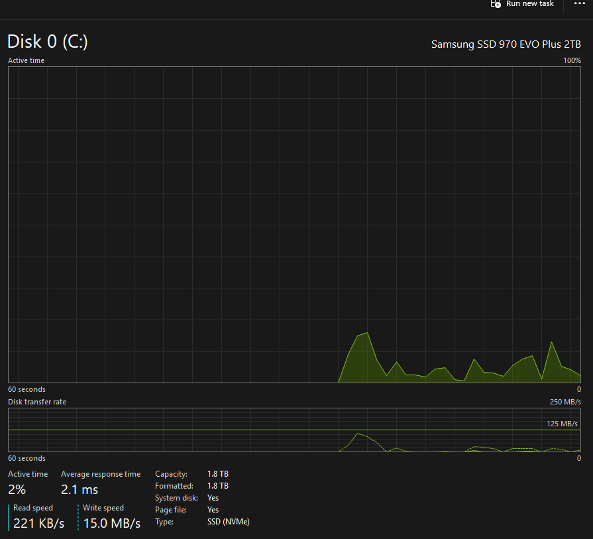Image resolution: width=593 pixels, height=539 pixels.
Task: Click the Disk transfer rate label
Action: (x=37, y=402)
